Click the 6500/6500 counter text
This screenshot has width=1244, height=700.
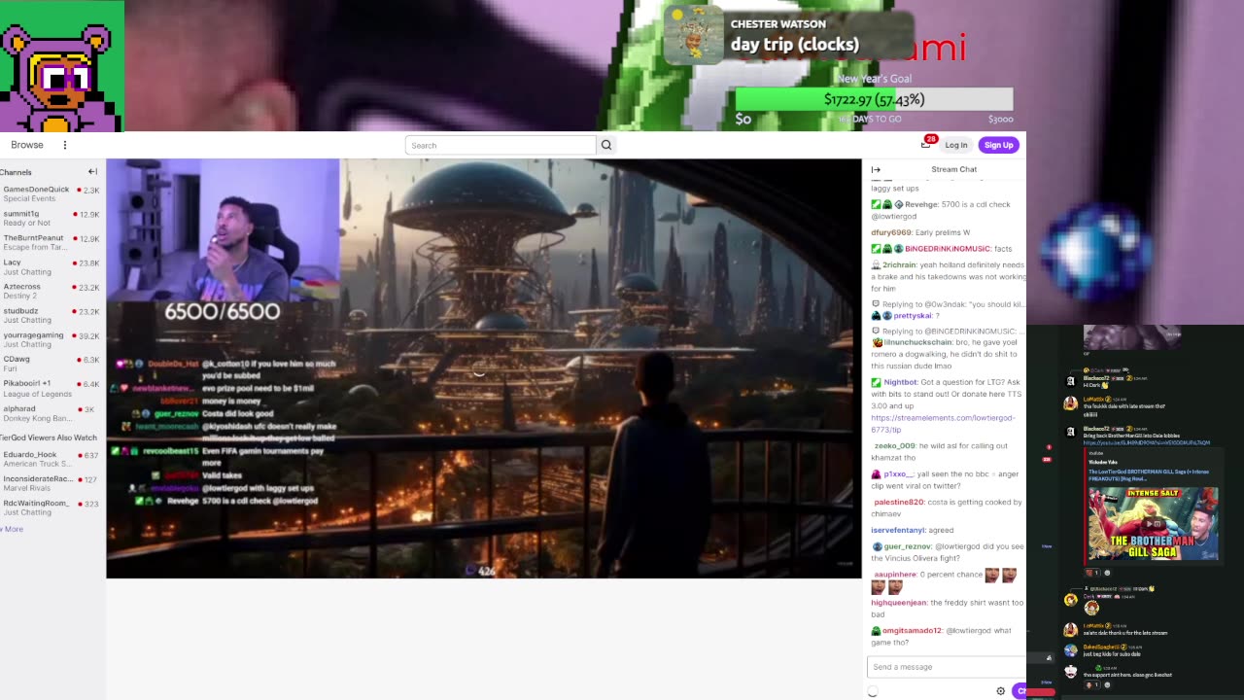[x=222, y=312]
